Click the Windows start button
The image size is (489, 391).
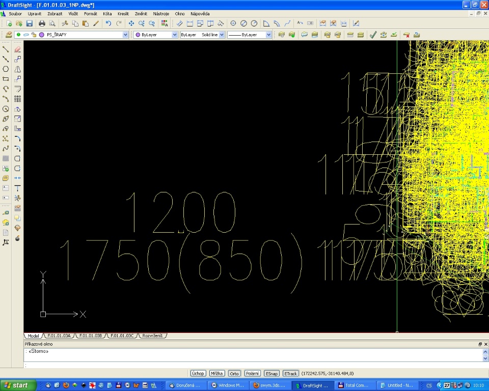tap(18, 385)
